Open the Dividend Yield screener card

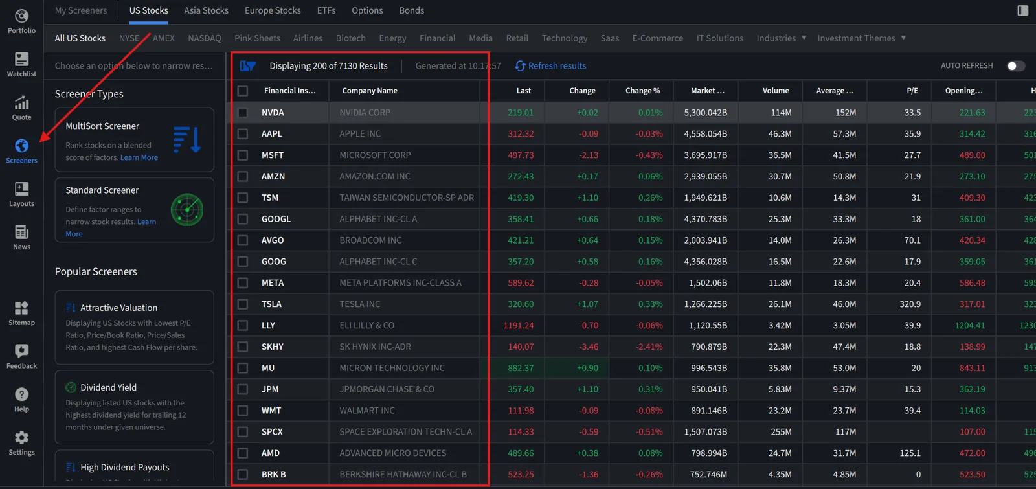coord(135,407)
